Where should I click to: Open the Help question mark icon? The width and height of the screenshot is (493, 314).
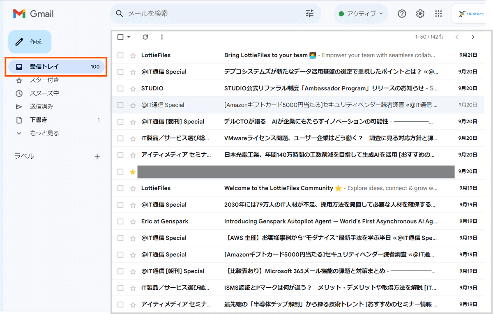pos(402,14)
